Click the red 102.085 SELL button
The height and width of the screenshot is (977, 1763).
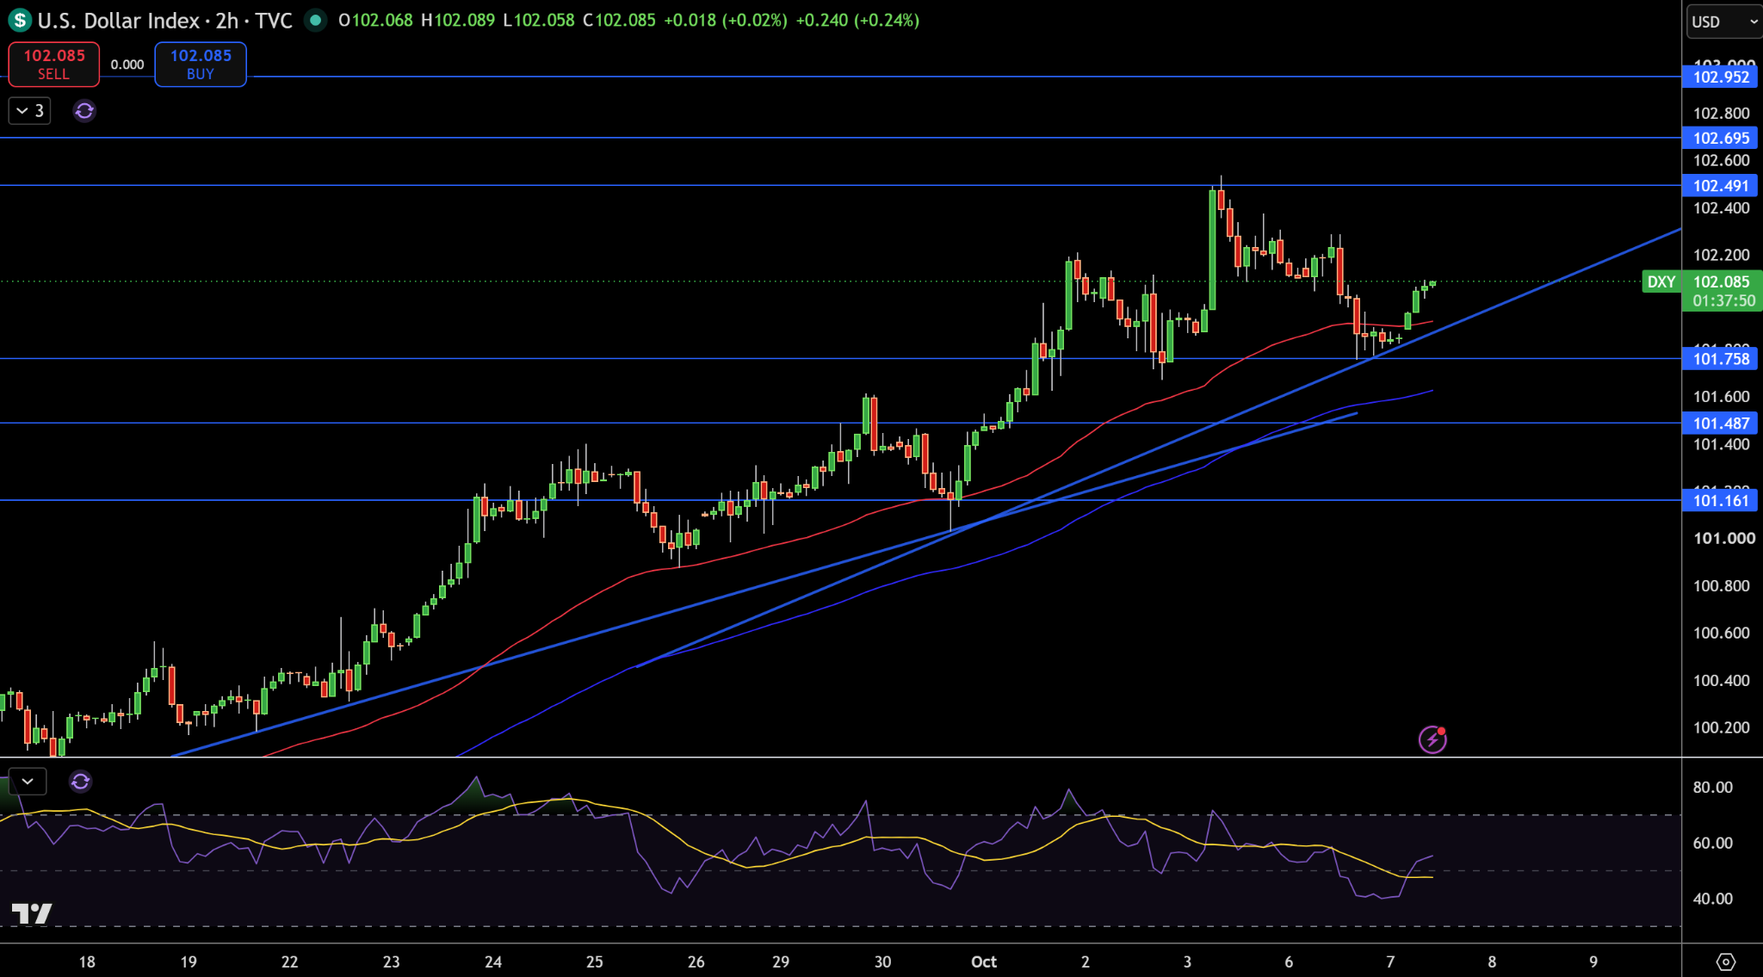[53, 65]
